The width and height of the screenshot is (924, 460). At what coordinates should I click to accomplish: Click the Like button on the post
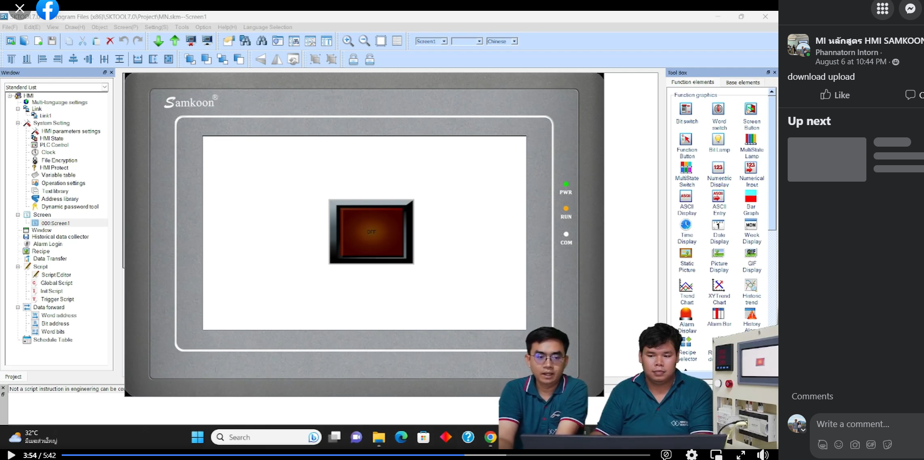834,95
